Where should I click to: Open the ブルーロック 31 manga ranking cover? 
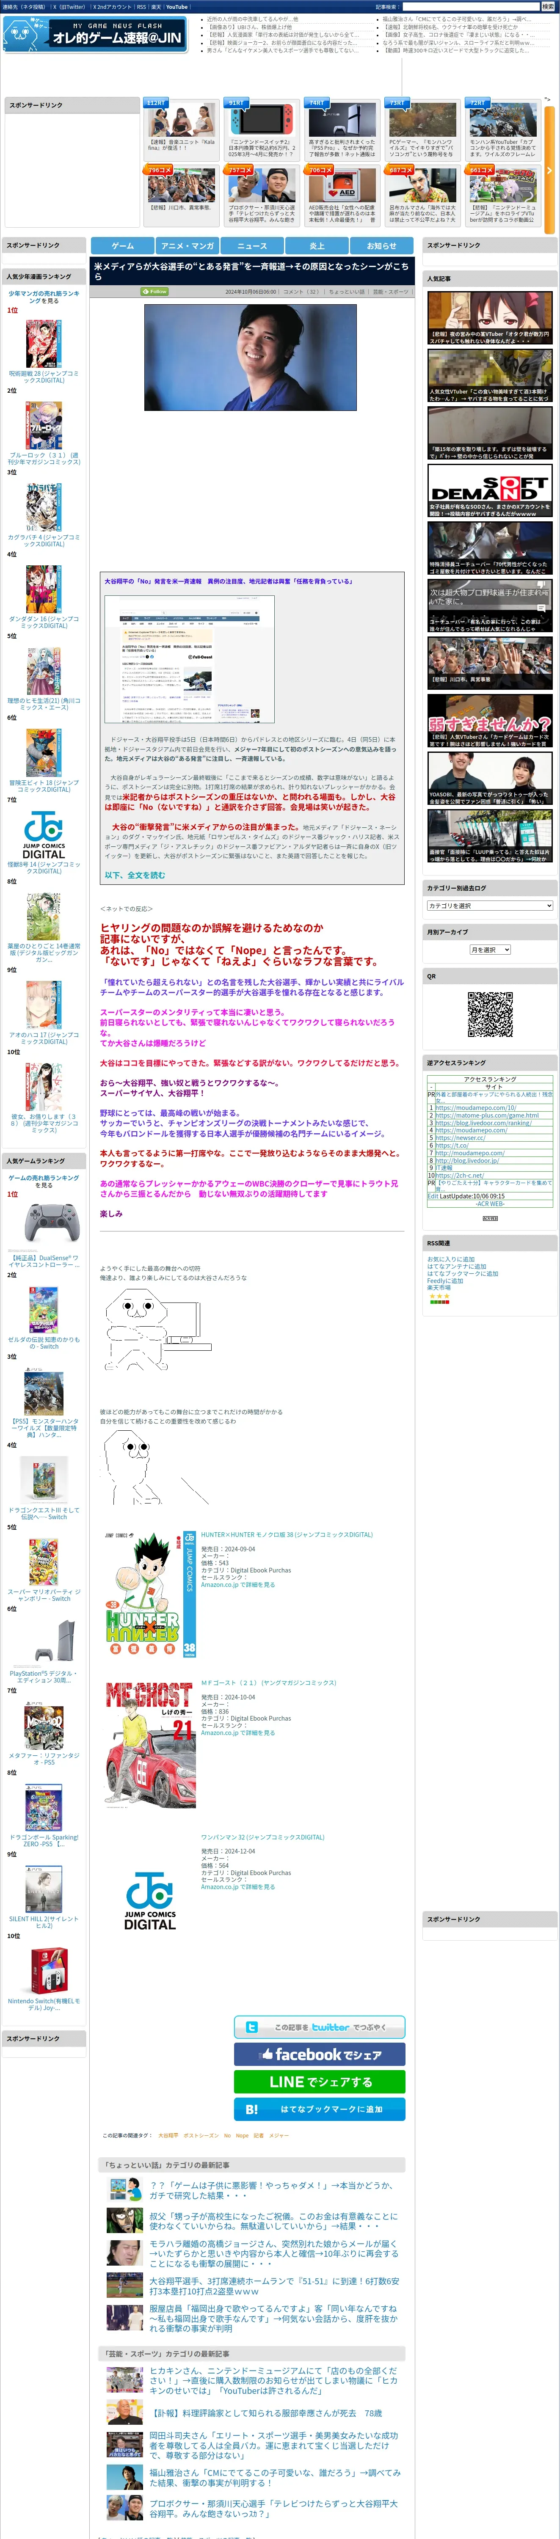(43, 425)
